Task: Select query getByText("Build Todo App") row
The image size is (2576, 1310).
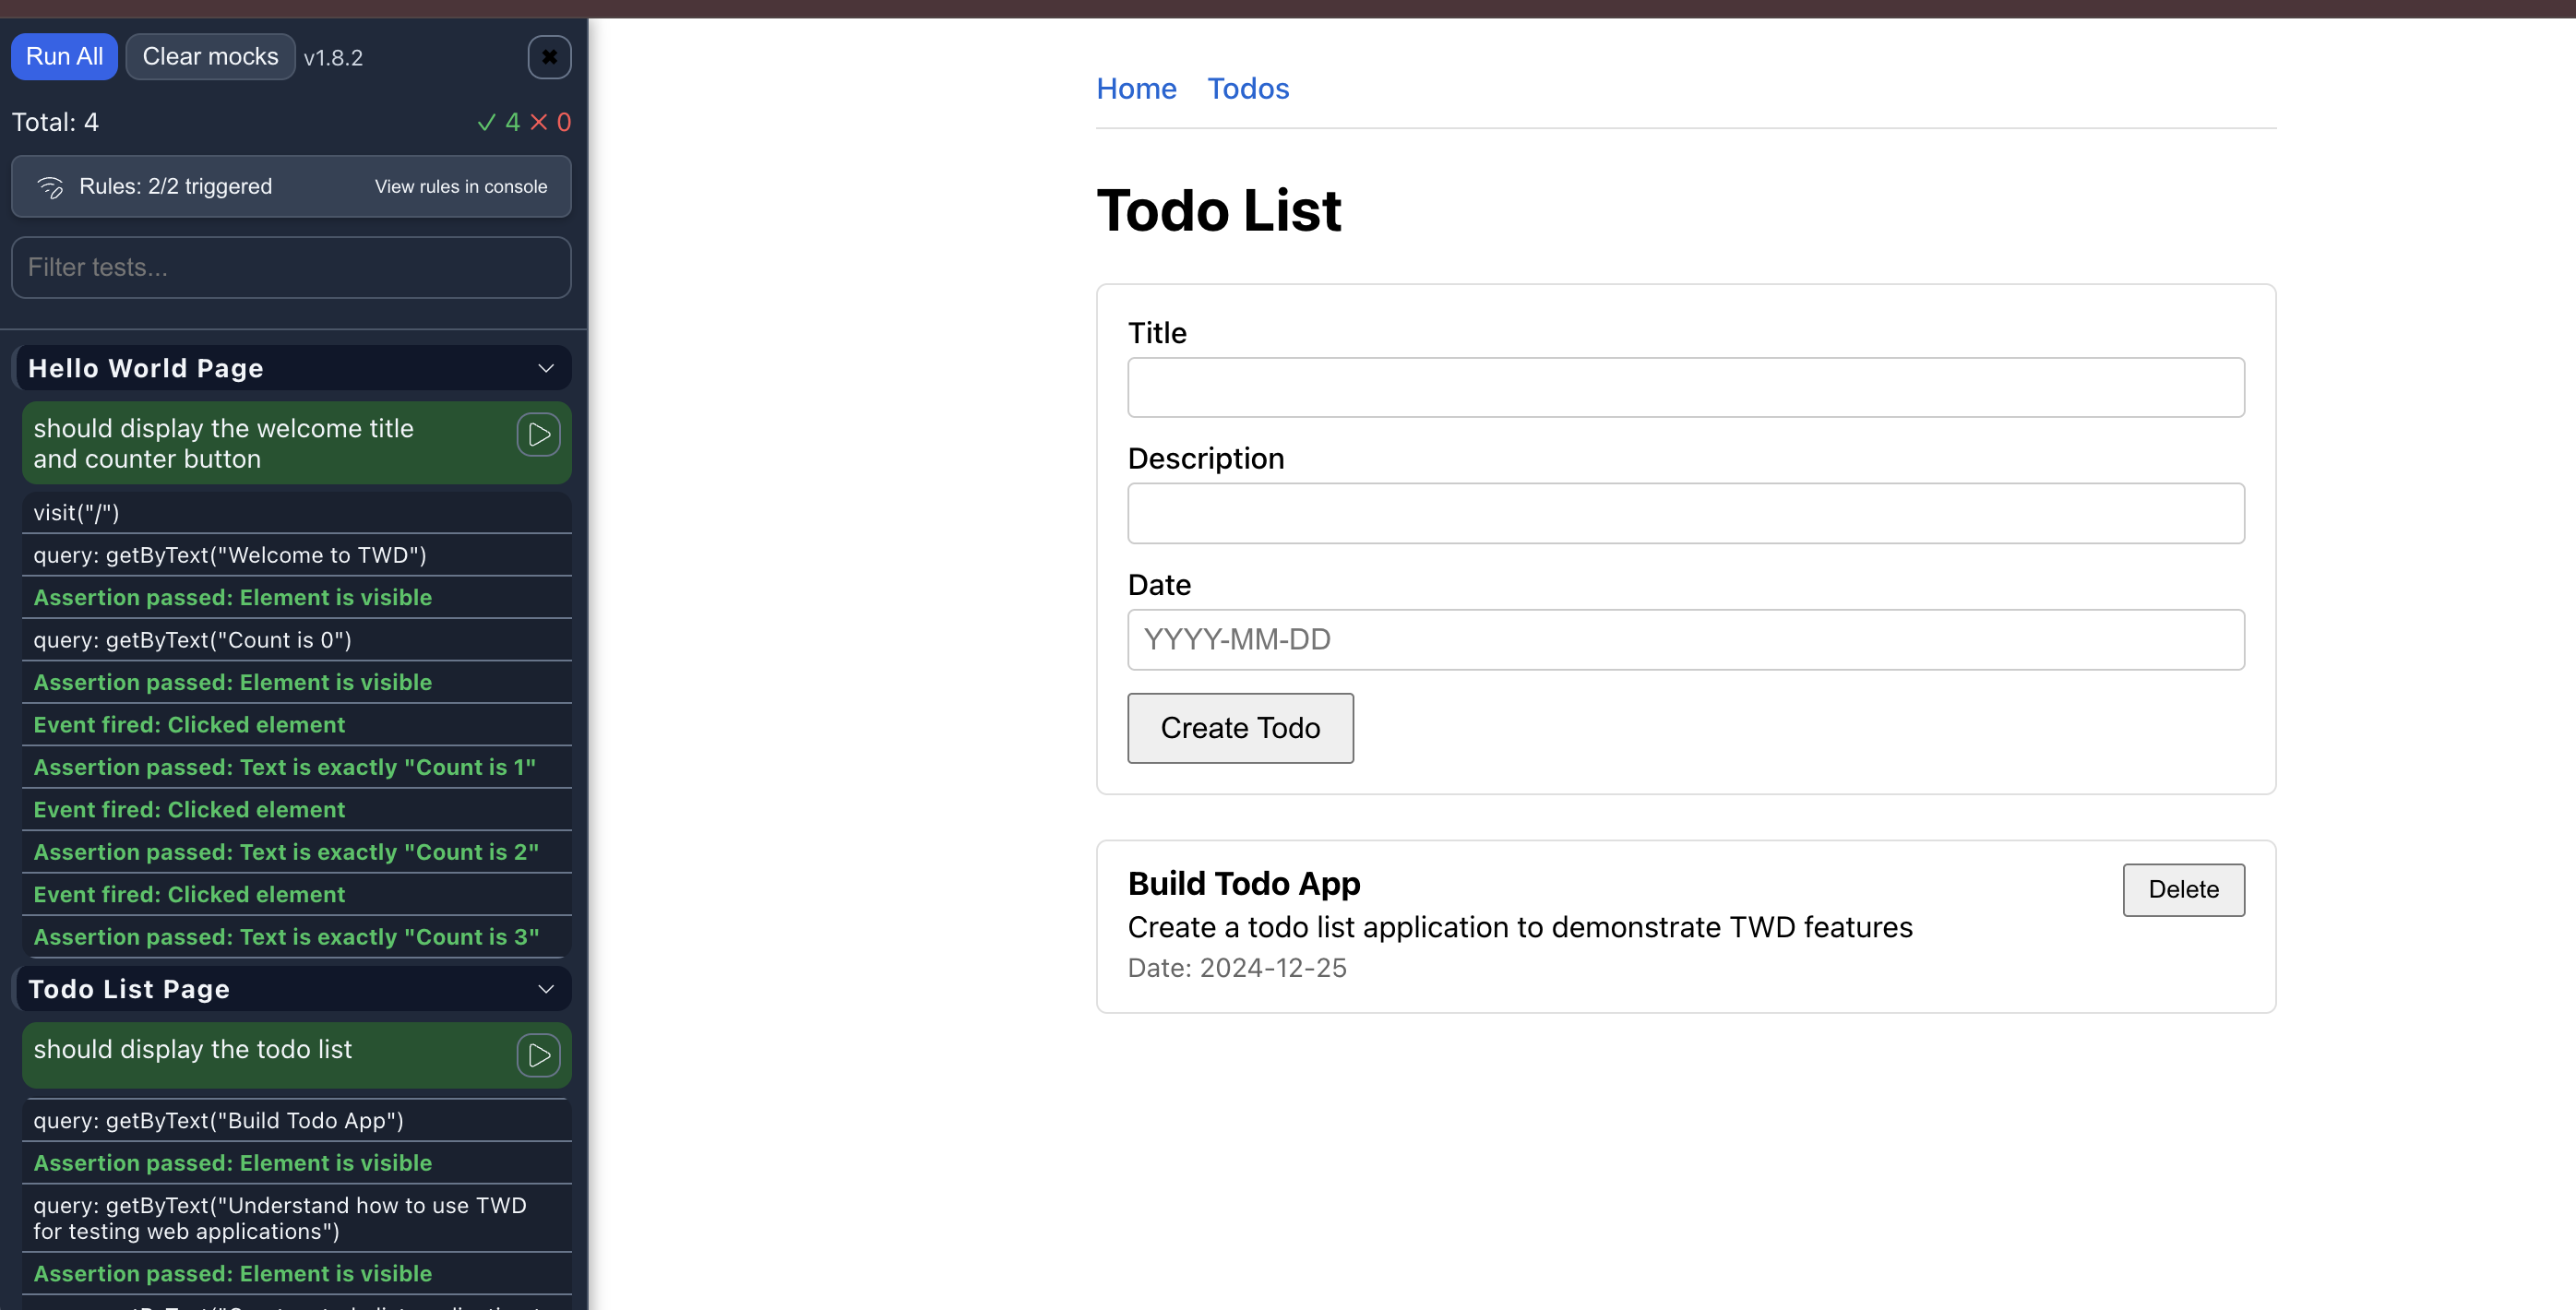Action: click(x=296, y=1120)
